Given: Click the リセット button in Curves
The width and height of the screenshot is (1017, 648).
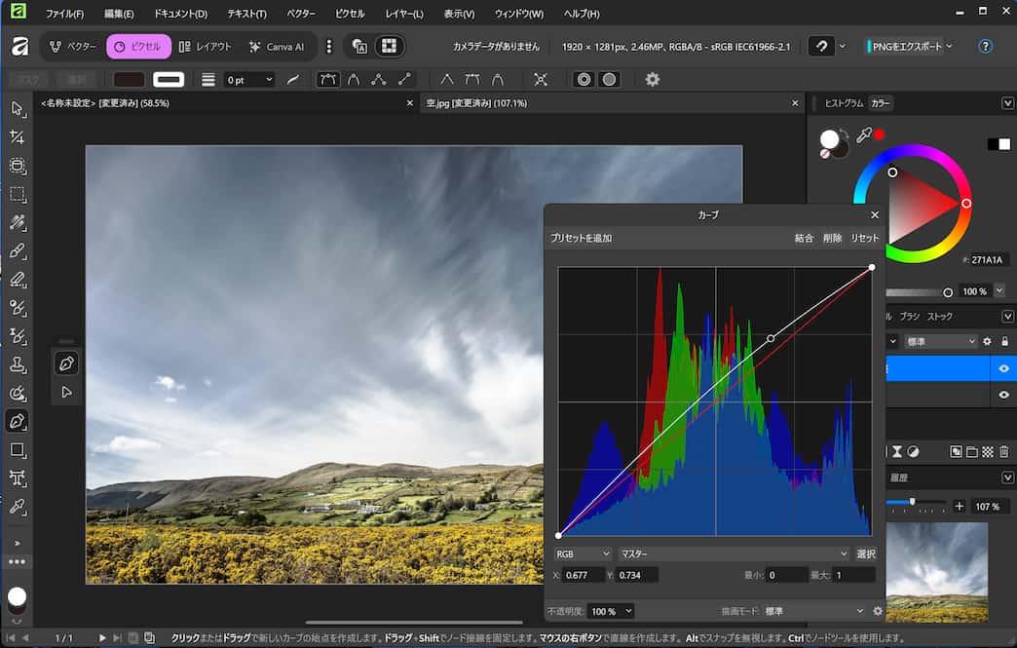Looking at the screenshot, I should 864,238.
